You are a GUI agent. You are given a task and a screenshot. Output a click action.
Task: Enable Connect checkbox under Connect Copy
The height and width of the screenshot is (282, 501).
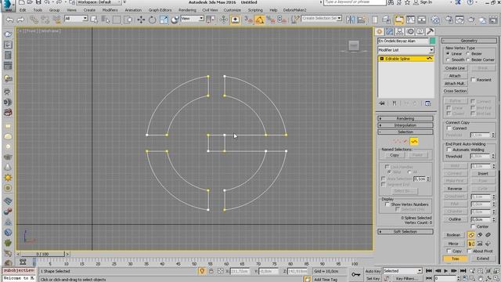click(449, 128)
